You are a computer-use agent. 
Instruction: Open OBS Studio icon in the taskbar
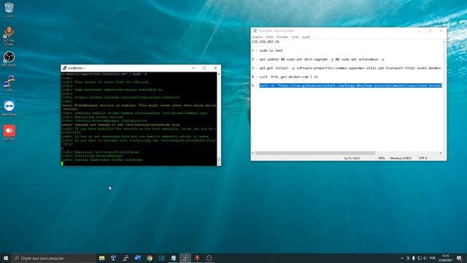209,258
